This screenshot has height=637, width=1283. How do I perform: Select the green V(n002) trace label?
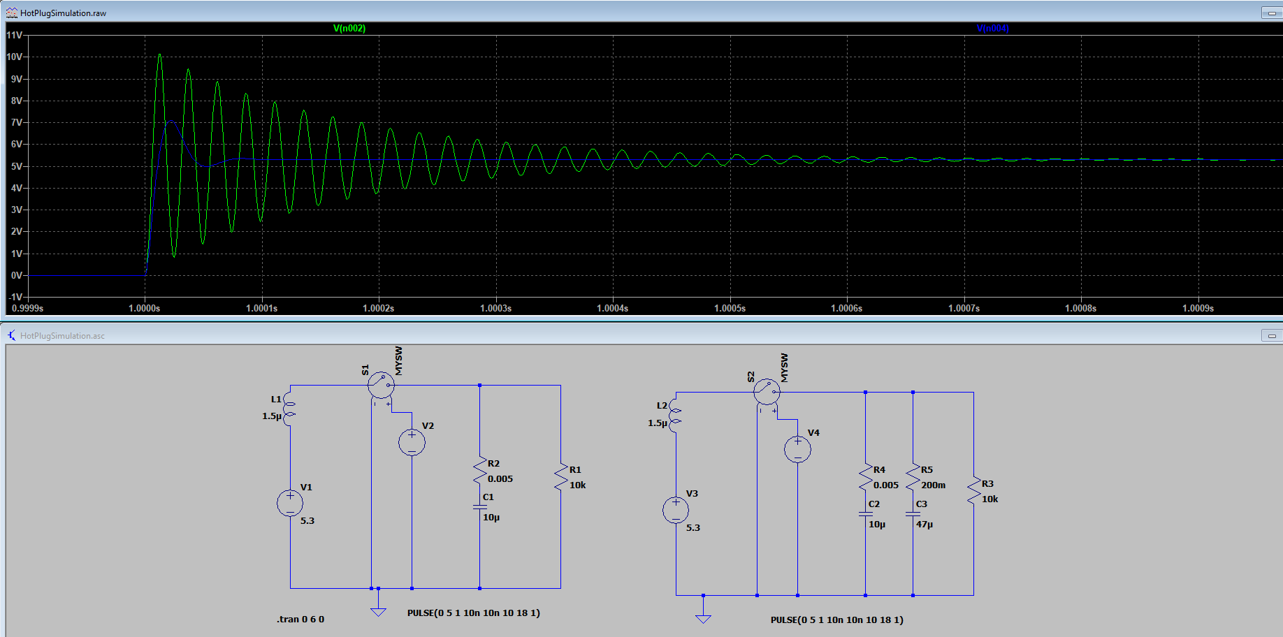point(349,28)
